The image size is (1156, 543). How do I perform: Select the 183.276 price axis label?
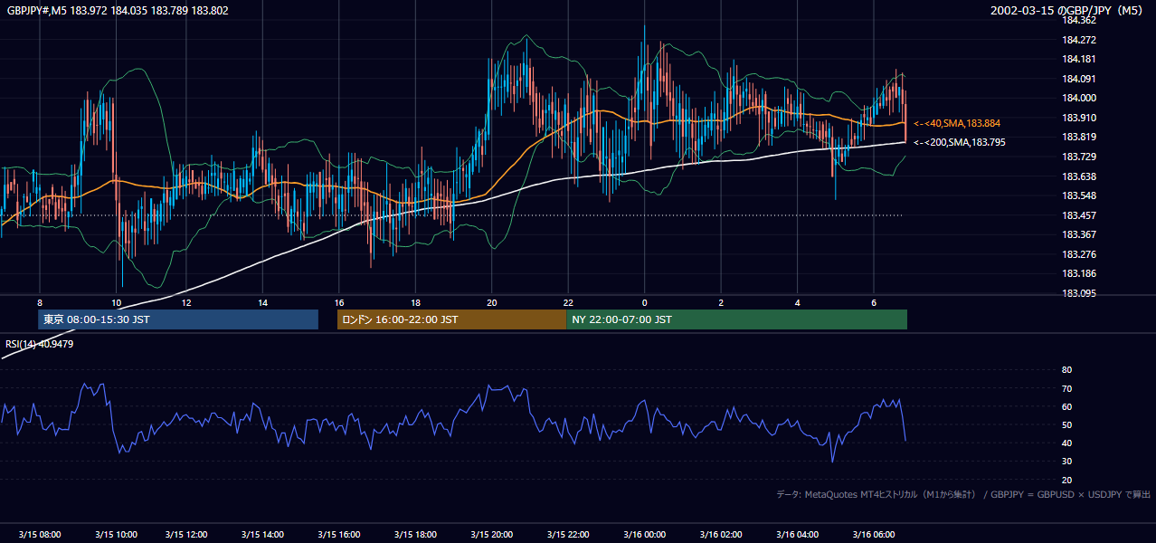click(1079, 254)
